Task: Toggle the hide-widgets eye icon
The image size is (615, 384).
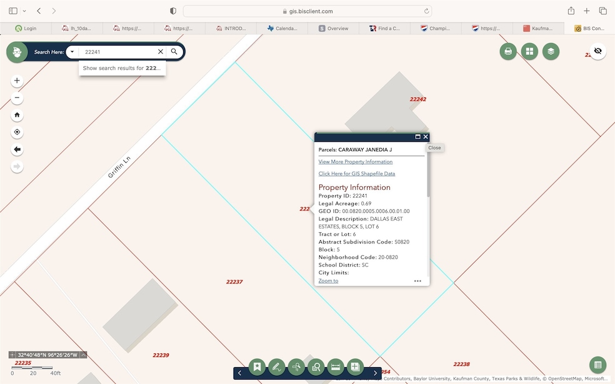Action: 597,51
